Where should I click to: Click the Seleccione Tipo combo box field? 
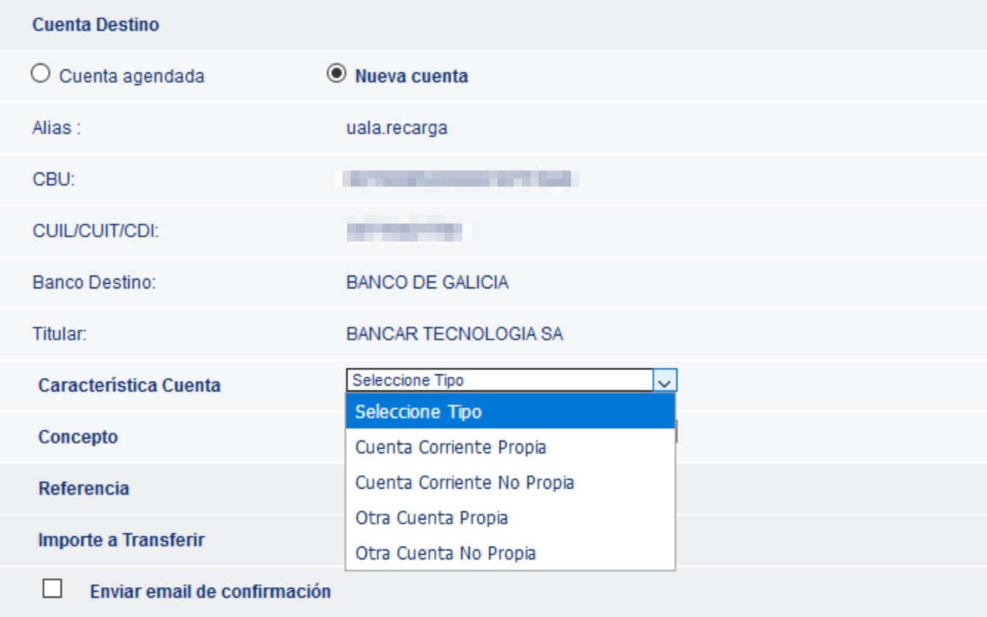499,381
